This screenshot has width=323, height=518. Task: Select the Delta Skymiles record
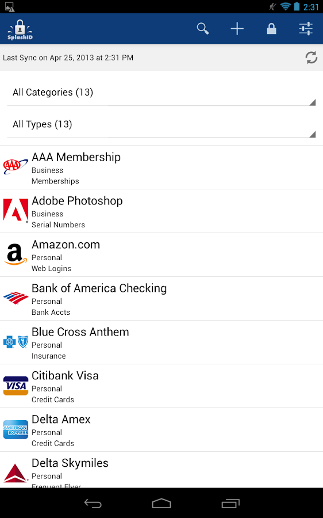(x=161, y=470)
